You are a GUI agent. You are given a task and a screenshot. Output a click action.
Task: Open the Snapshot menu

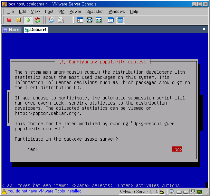95,11
